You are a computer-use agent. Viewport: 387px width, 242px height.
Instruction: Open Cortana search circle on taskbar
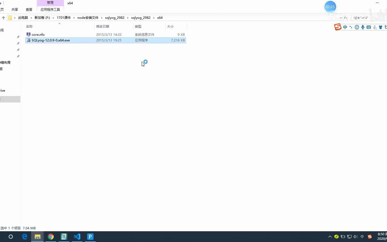[11, 237]
